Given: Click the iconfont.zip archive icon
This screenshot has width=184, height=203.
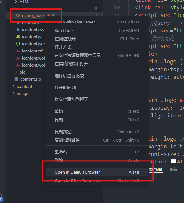Looking at the screenshot, I should pos(16,79).
